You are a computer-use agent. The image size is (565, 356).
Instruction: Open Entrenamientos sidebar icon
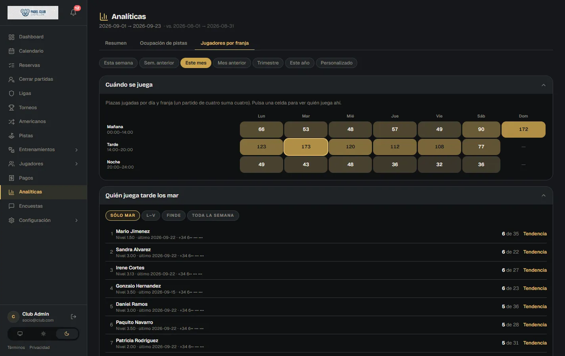pyautogui.click(x=11, y=150)
